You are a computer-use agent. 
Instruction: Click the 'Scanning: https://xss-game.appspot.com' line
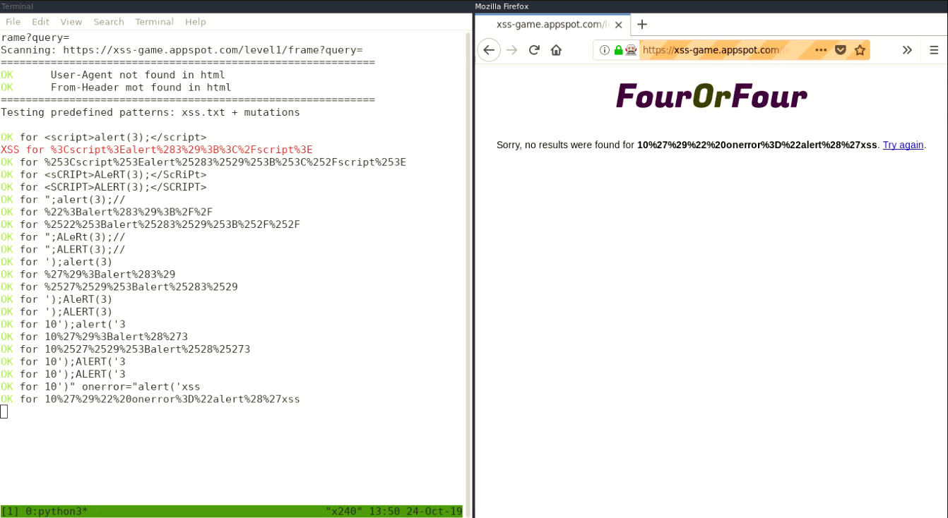click(x=182, y=50)
